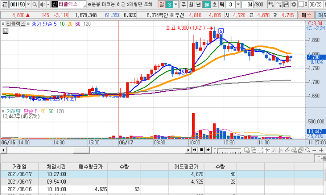Toggle 거래량 volume indicator square in legend
Viewport: 326px width, 195px height.
point(3,111)
